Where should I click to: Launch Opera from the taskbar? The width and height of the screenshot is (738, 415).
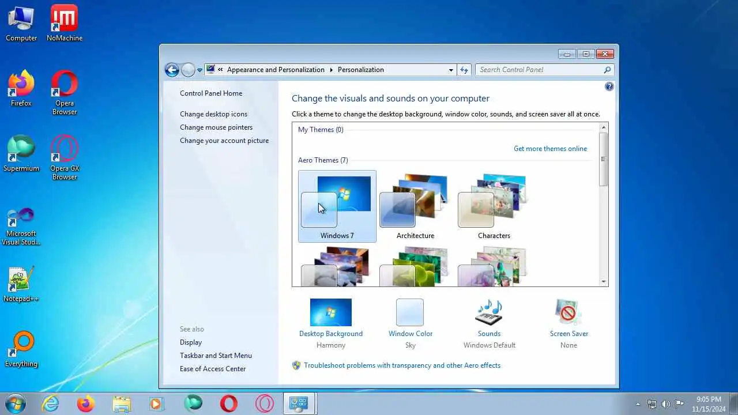point(229,403)
